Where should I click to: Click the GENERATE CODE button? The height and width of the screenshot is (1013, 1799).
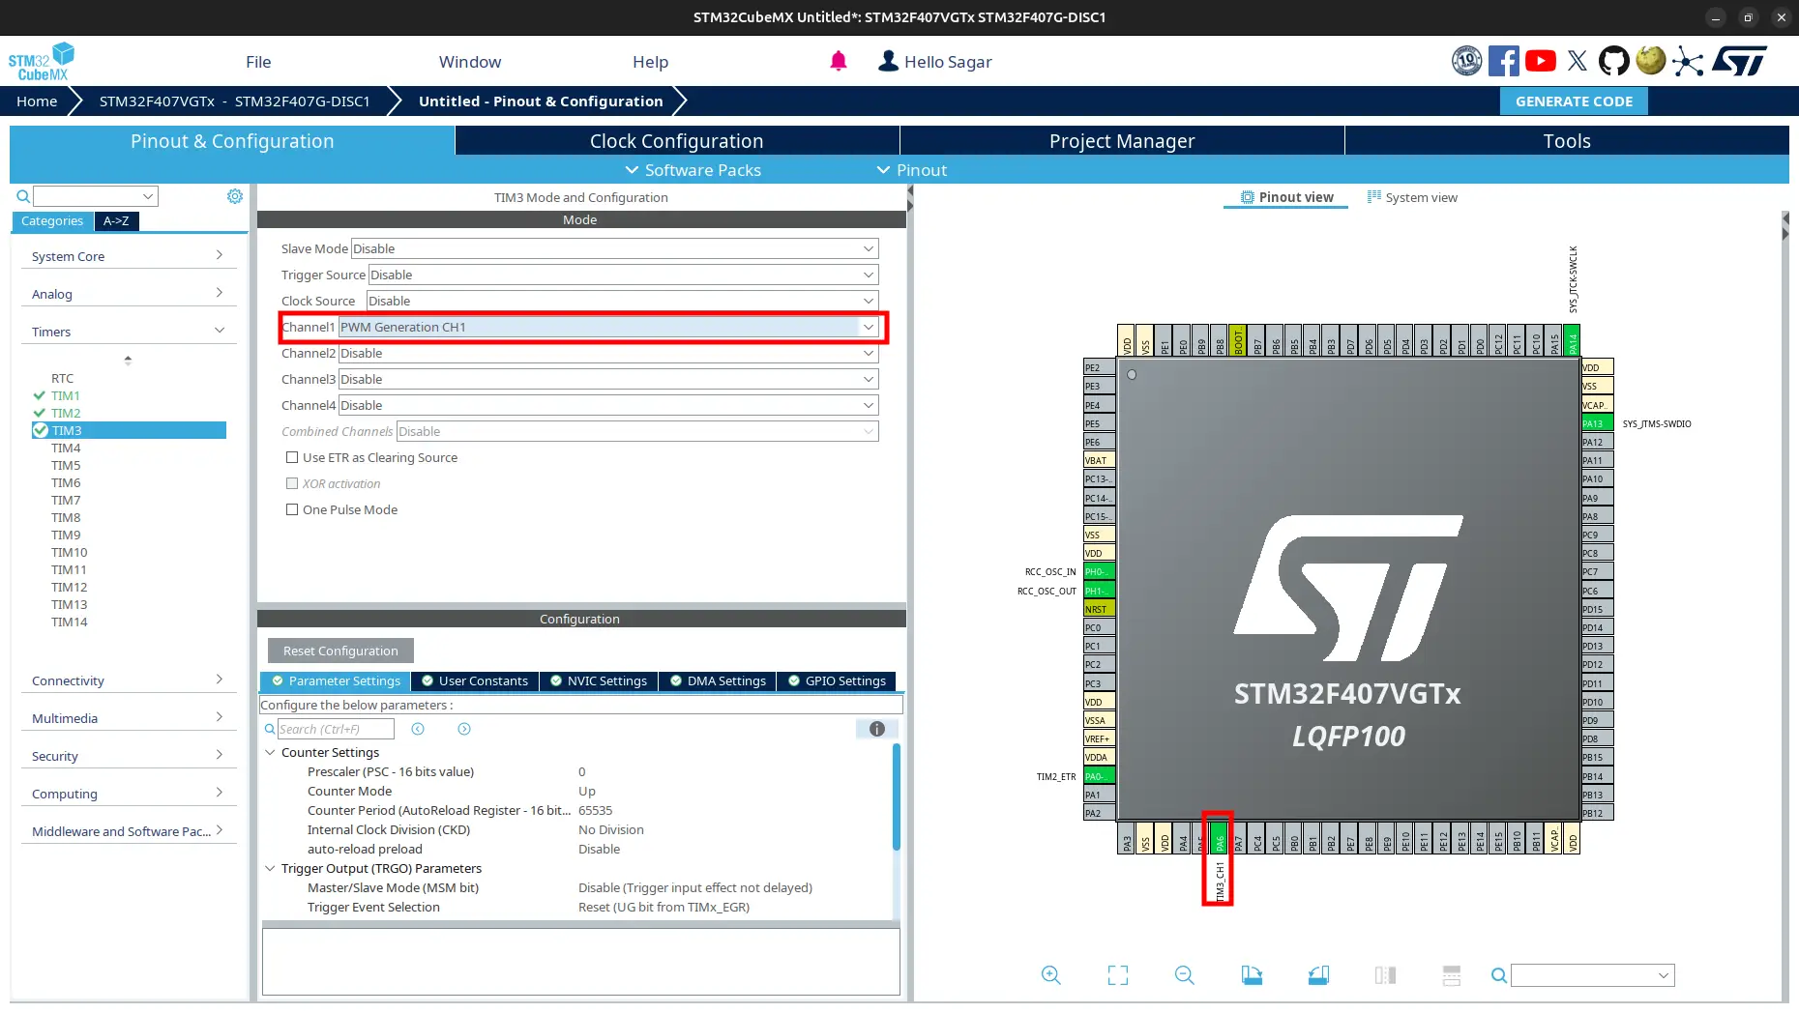1574,101
